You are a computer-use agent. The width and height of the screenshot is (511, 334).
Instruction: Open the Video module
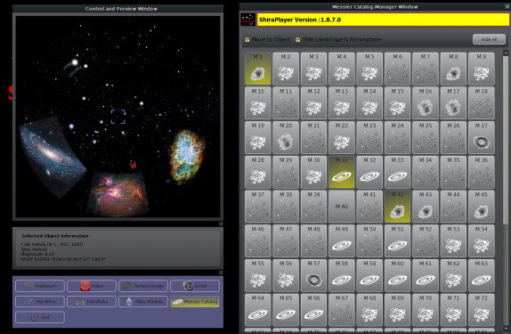pyautogui.click(x=92, y=286)
